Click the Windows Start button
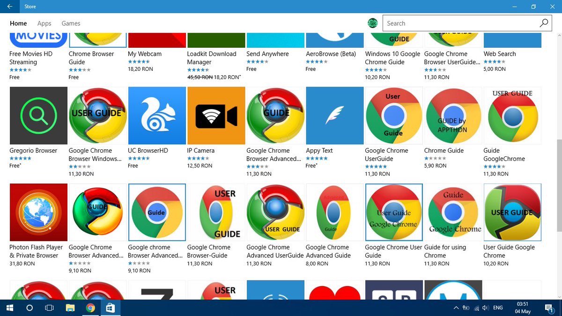The image size is (562, 316). (9, 308)
